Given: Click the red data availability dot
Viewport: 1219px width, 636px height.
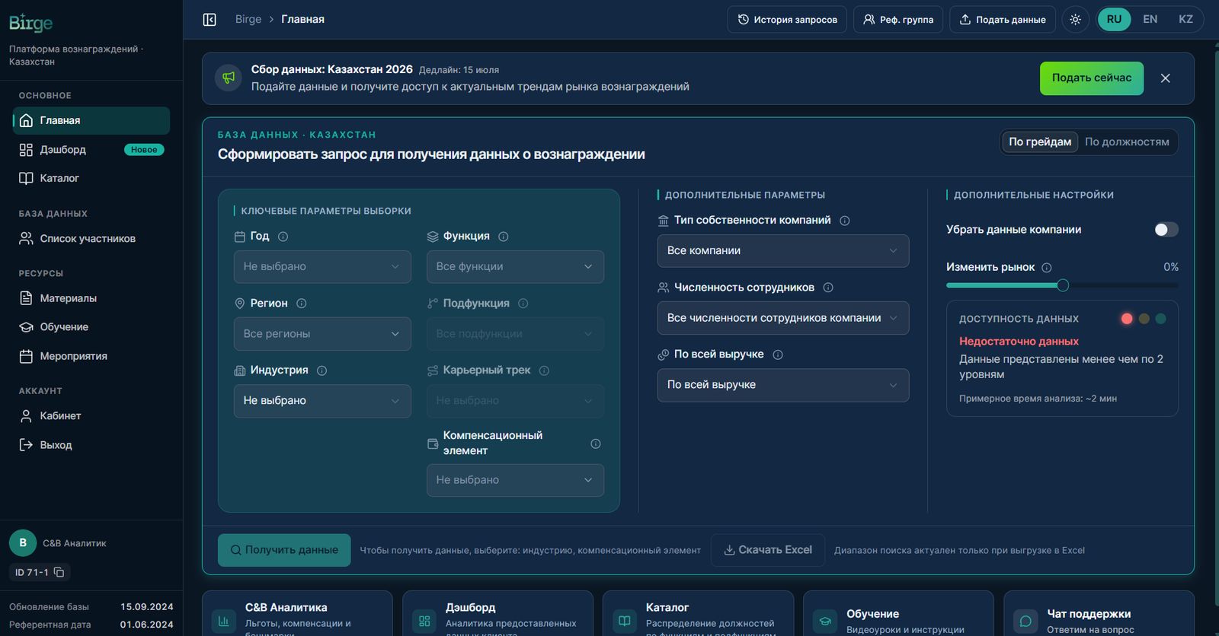Looking at the screenshot, I should pyautogui.click(x=1127, y=319).
